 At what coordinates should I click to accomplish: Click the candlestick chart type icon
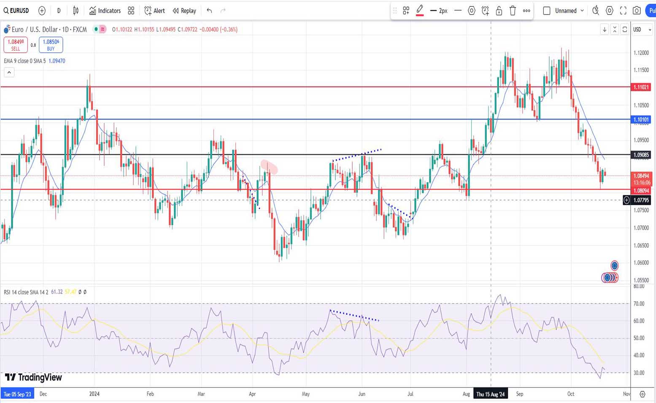pyautogui.click(x=76, y=11)
